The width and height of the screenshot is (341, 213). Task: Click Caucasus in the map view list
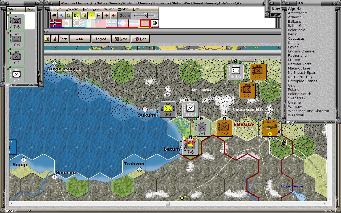296,39
